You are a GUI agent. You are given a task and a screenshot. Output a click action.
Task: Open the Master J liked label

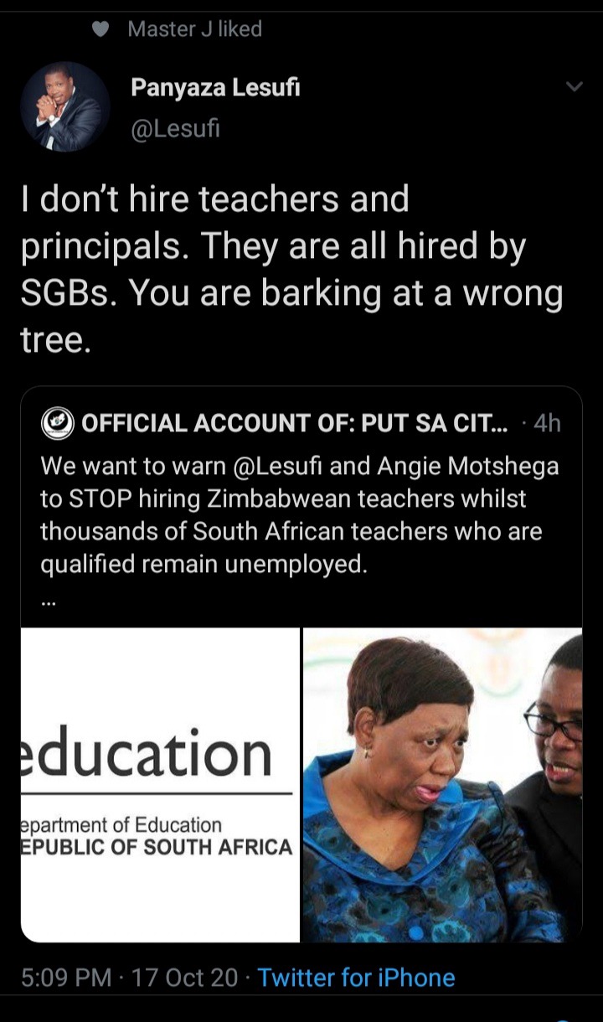pyautogui.click(x=195, y=29)
